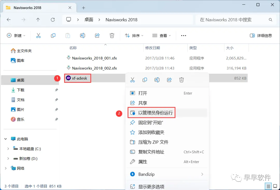Expand 新加卷 (D:) node

click(8, 158)
